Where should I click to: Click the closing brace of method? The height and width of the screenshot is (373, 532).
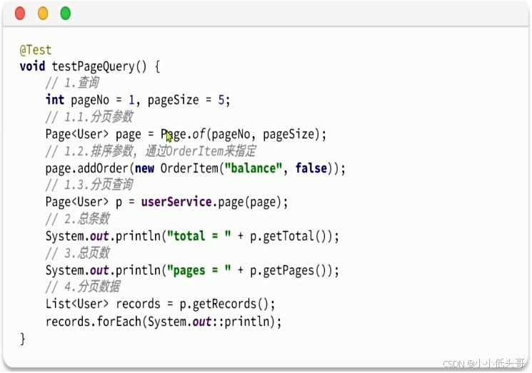pos(23,339)
